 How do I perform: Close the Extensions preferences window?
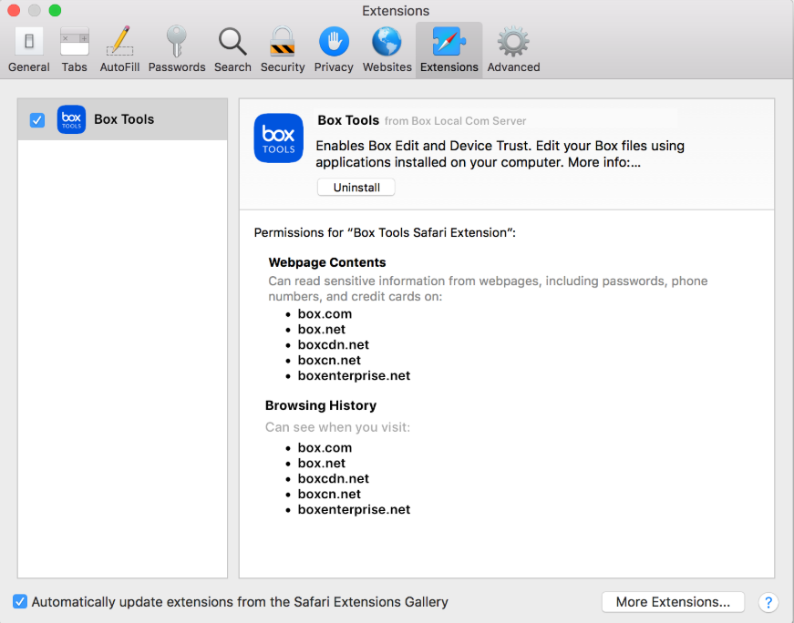click(x=14, y=10)
